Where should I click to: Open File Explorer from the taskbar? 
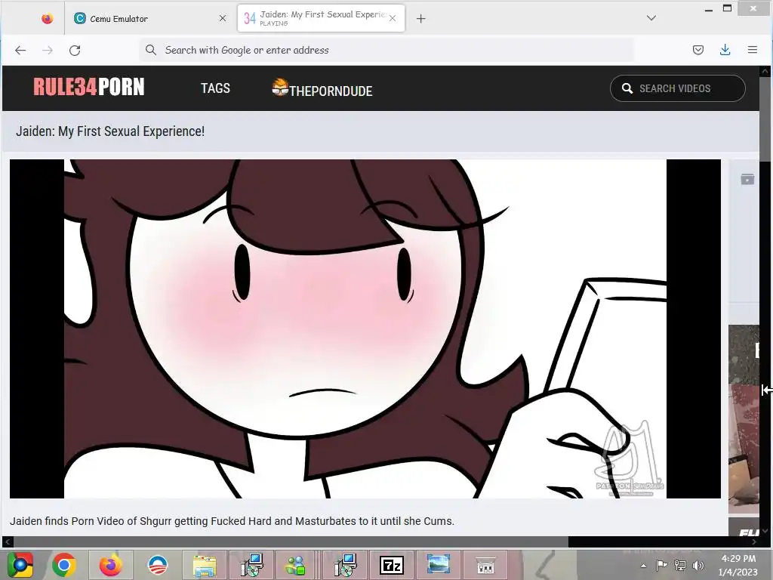[204, 565]
